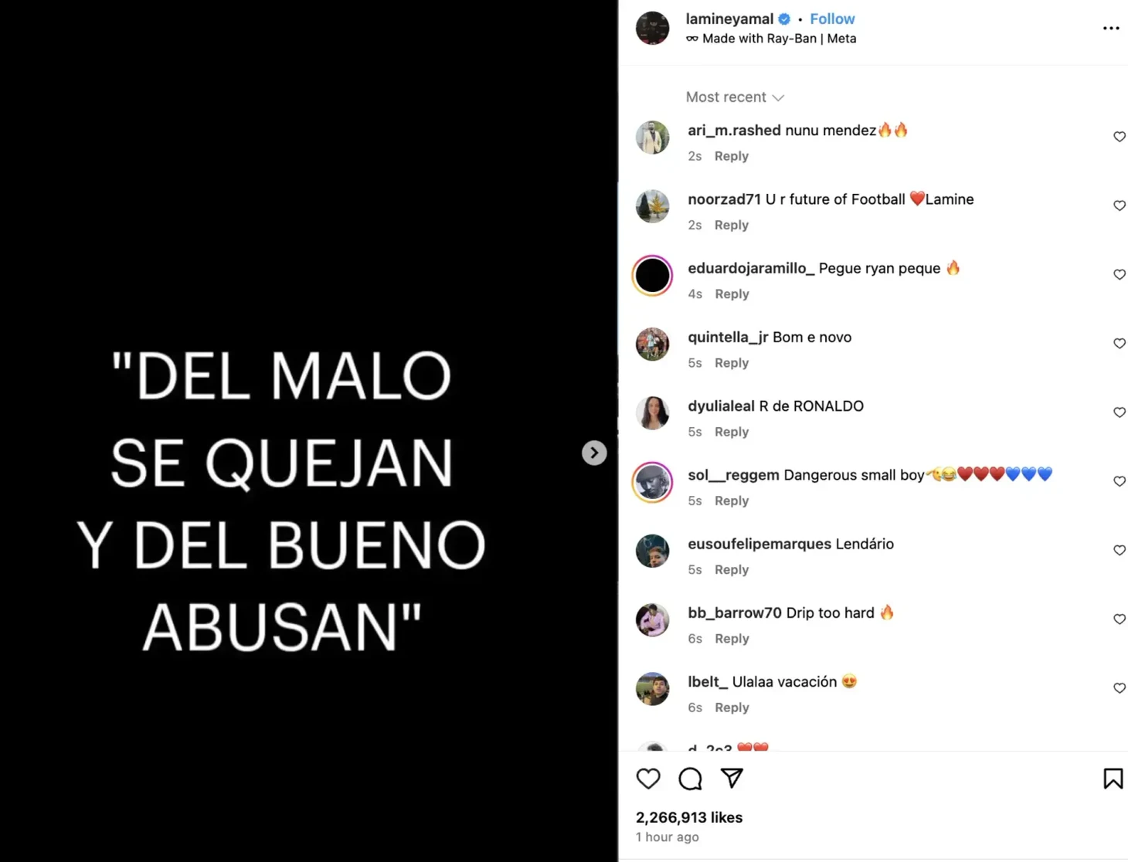Open more options three-dot menu

(1111, 29)
